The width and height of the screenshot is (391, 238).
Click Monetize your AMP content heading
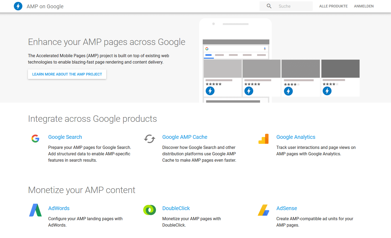pyautogui.click(x=81, y=190)
